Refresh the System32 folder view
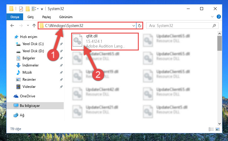228x141 pixels. 140,26
